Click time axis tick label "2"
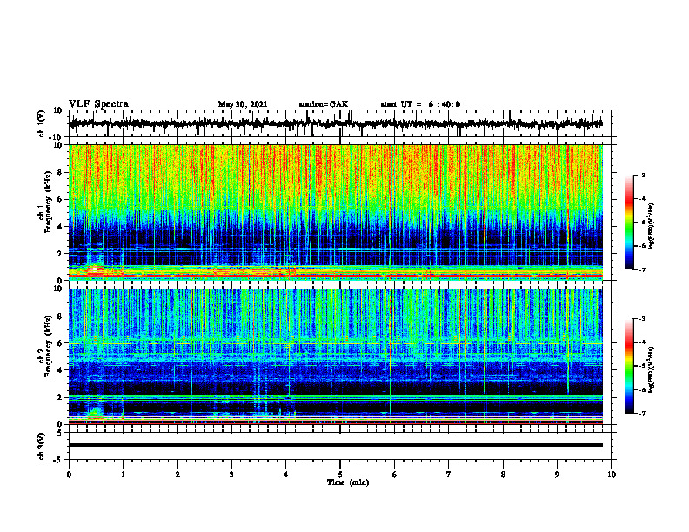Image resolution: width=689 pixels, height=532 pixels. coord(177,475)
